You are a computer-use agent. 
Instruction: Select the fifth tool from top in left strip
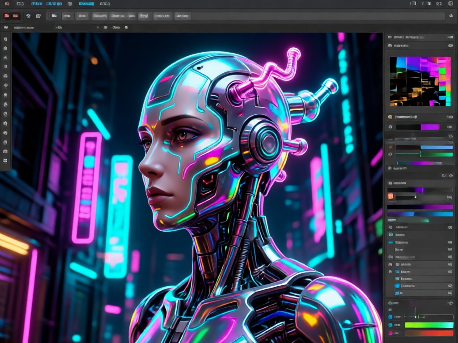coord(5,76)
